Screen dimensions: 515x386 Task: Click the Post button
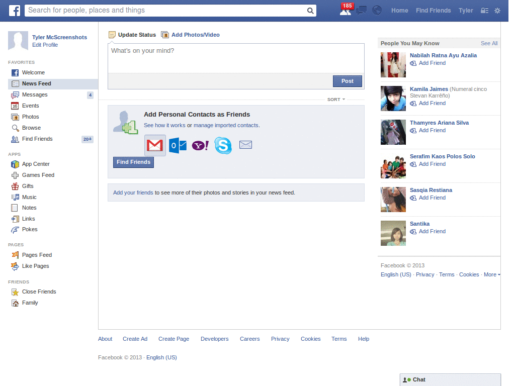tap(347, 81)
